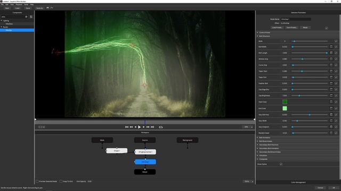This screenshot has width=341, height=191.
Task: Open the Node menu
Action: (26, 4)
